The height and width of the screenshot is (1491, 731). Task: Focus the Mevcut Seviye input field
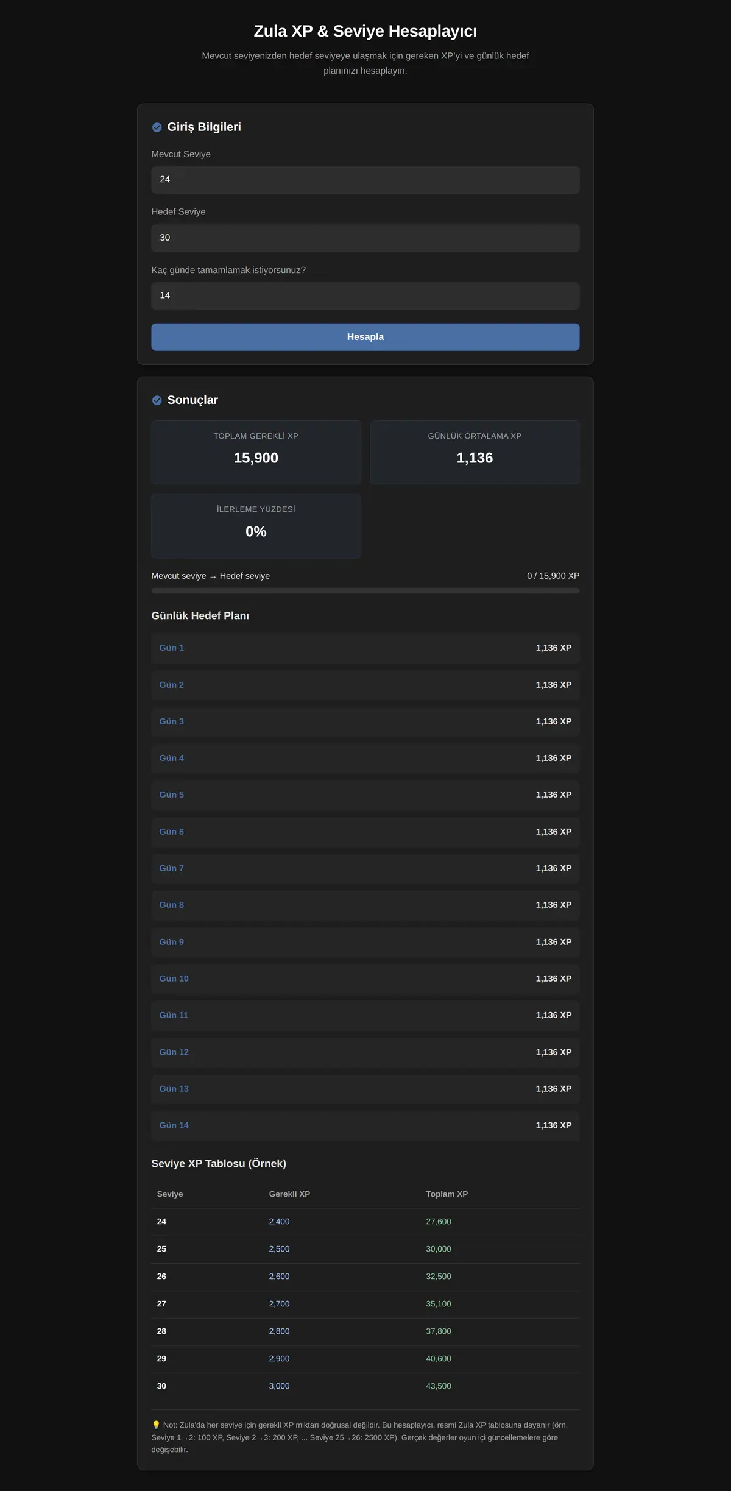(x=365, y=180)
